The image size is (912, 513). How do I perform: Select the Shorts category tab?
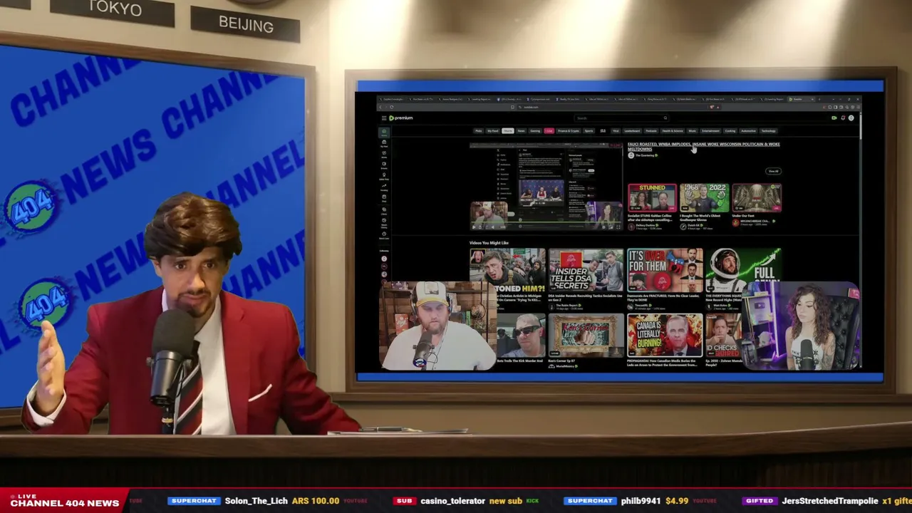[508, 131]
